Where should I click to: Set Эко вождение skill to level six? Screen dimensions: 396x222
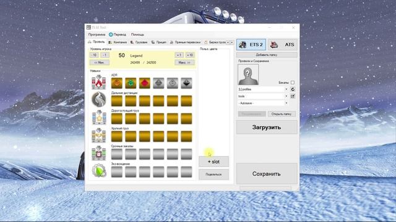[186, 172]
